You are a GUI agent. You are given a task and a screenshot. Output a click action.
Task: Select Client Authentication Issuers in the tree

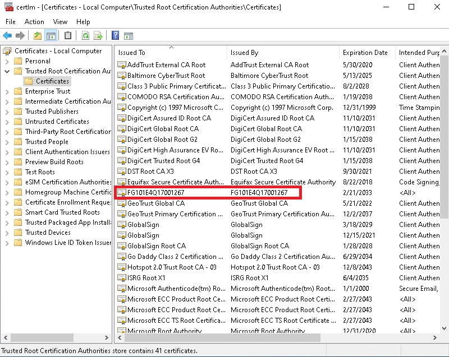[67, 152]
